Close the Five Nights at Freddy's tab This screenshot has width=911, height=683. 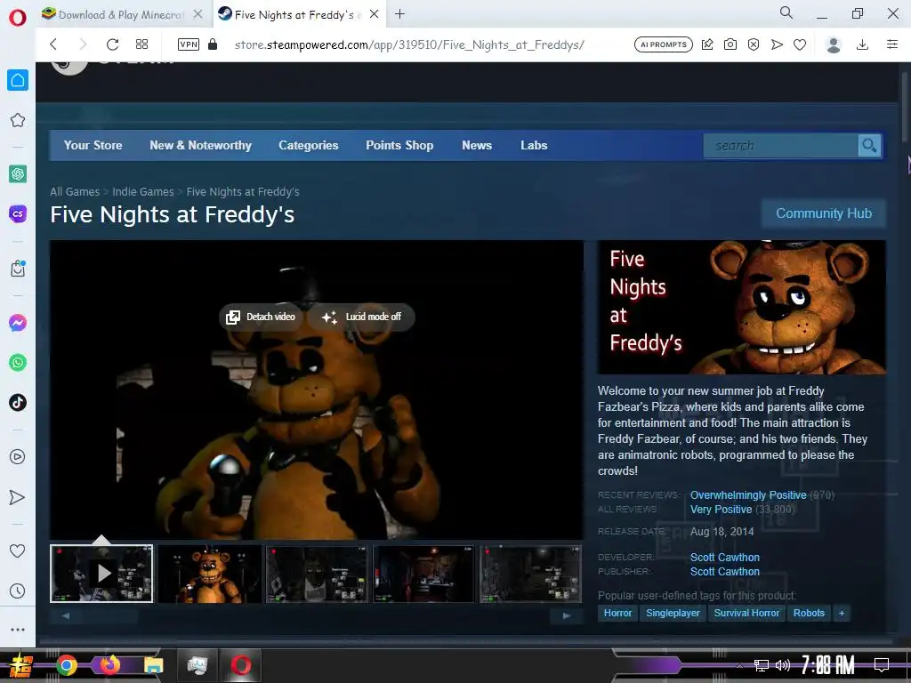pos(375,14)
